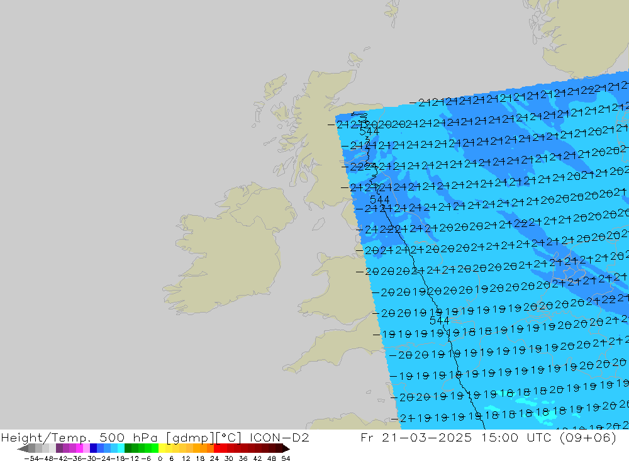Click the '0' legend value
Image resolution: width=629 pixels, height=461 pixels.
coord(160,458)
